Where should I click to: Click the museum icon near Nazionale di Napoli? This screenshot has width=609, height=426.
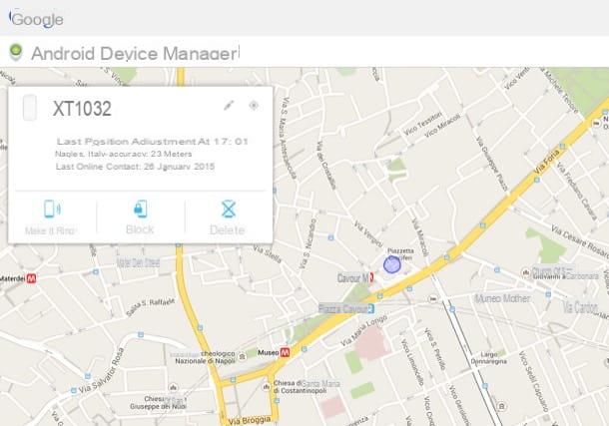[243, 356]
